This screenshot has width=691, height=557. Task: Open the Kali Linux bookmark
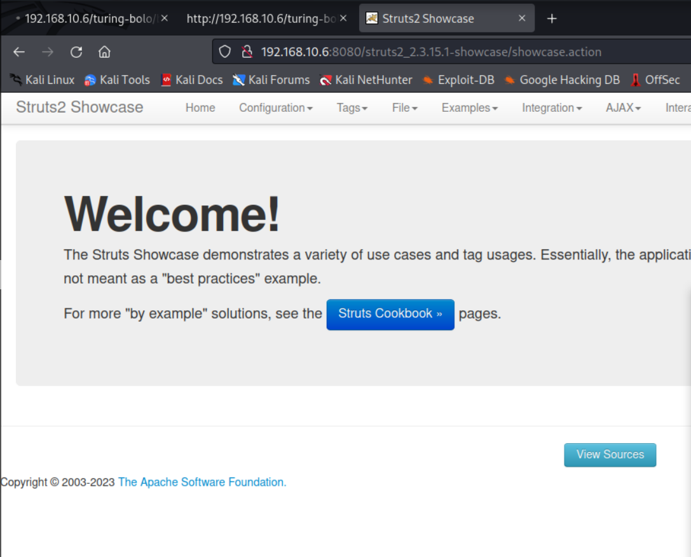tap(43, 79)
